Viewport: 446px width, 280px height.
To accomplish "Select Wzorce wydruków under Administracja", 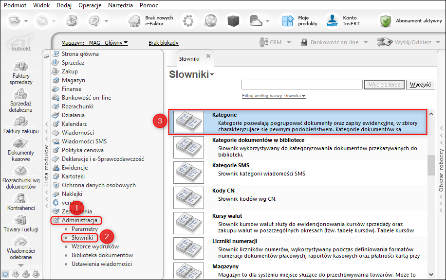I will coord(95,246).
